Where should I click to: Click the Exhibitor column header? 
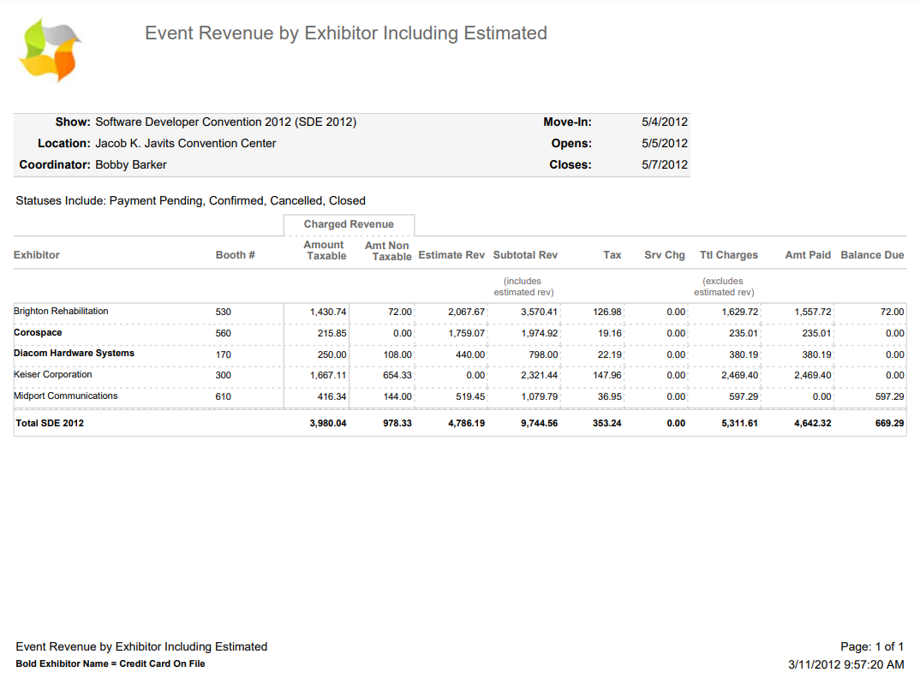click(x=37, y=255)
